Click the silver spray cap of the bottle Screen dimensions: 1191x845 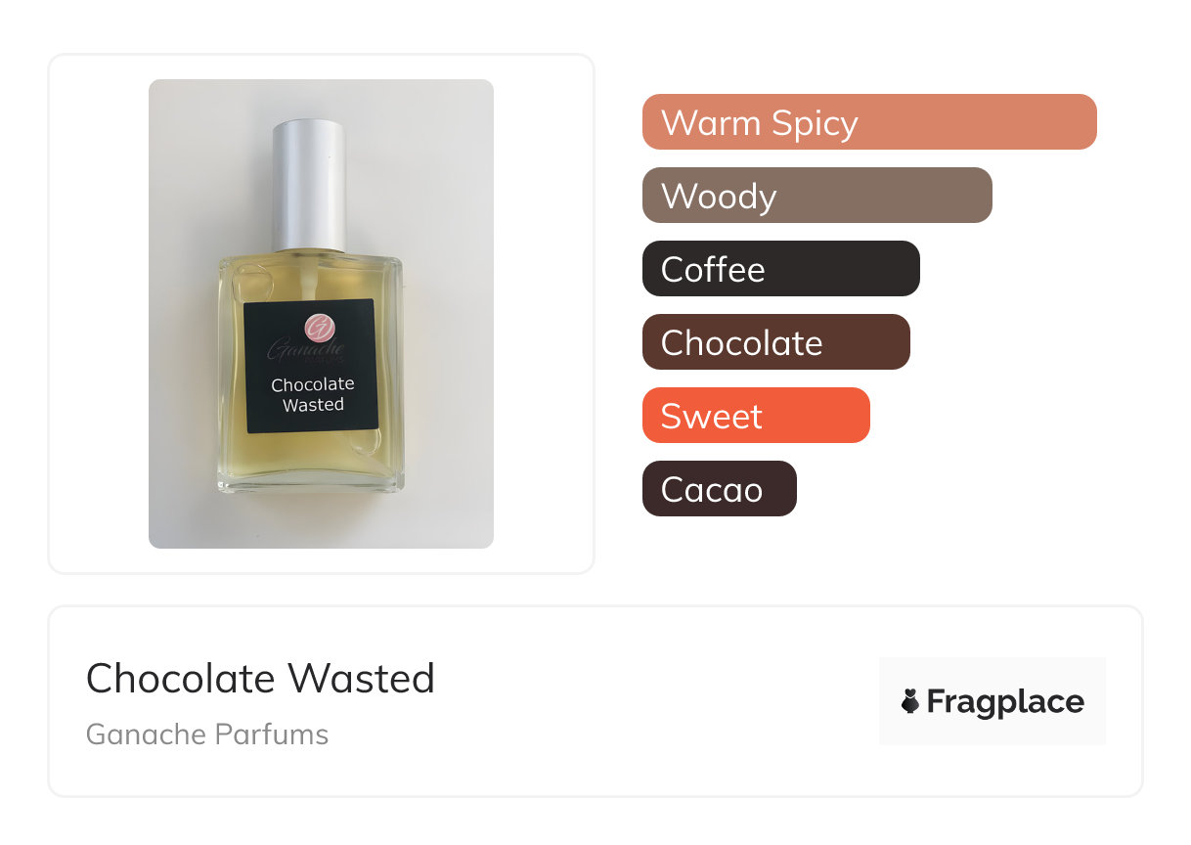308,186
